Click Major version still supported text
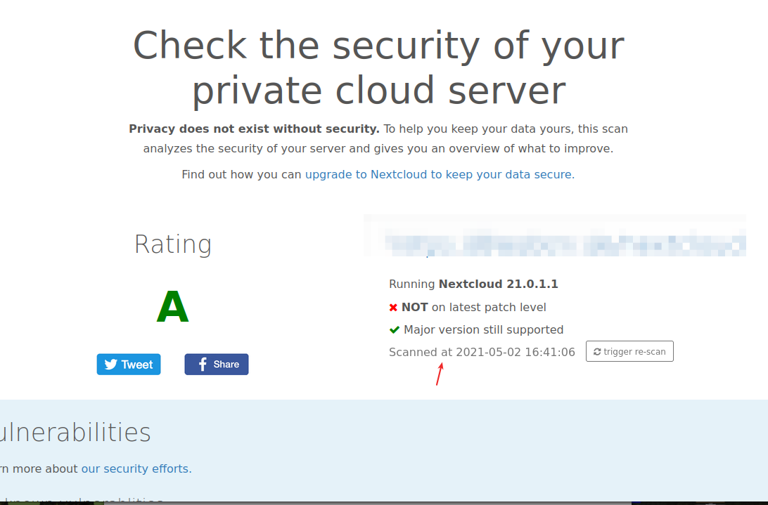This screenshot has width=768, height=505. (x=483, y=330)
